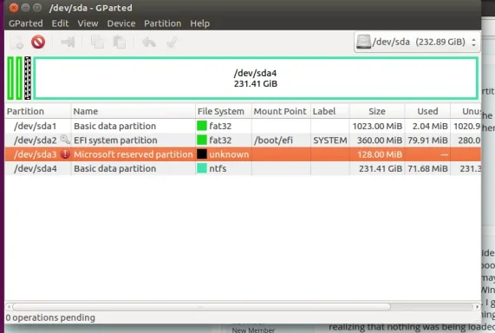Open the Partition menu
The height and width of the screenshot is (333, 495).
pyautogui.click(x=163, y=23)
